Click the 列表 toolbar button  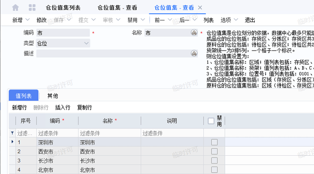click(209, 20)
